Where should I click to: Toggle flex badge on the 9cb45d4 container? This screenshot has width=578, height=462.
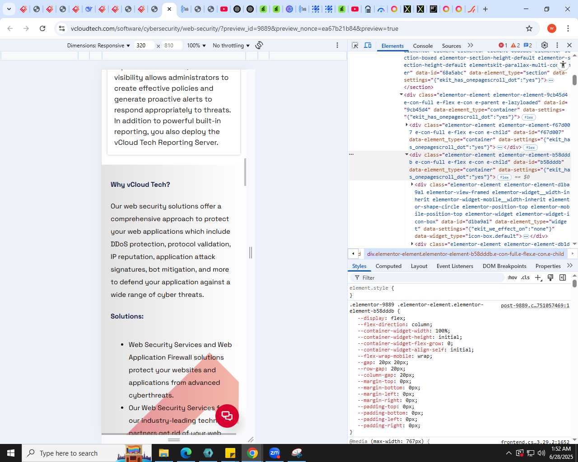[x=529, y=117]
